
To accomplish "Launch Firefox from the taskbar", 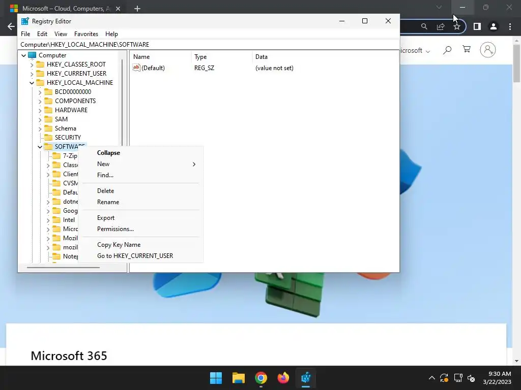I will point(283,378).
